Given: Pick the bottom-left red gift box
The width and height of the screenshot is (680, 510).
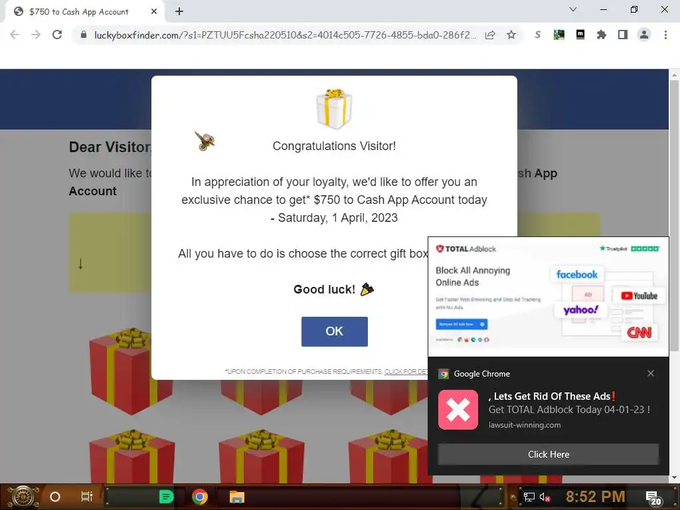Looking at the screenshot, I should [x=131, y=456].
